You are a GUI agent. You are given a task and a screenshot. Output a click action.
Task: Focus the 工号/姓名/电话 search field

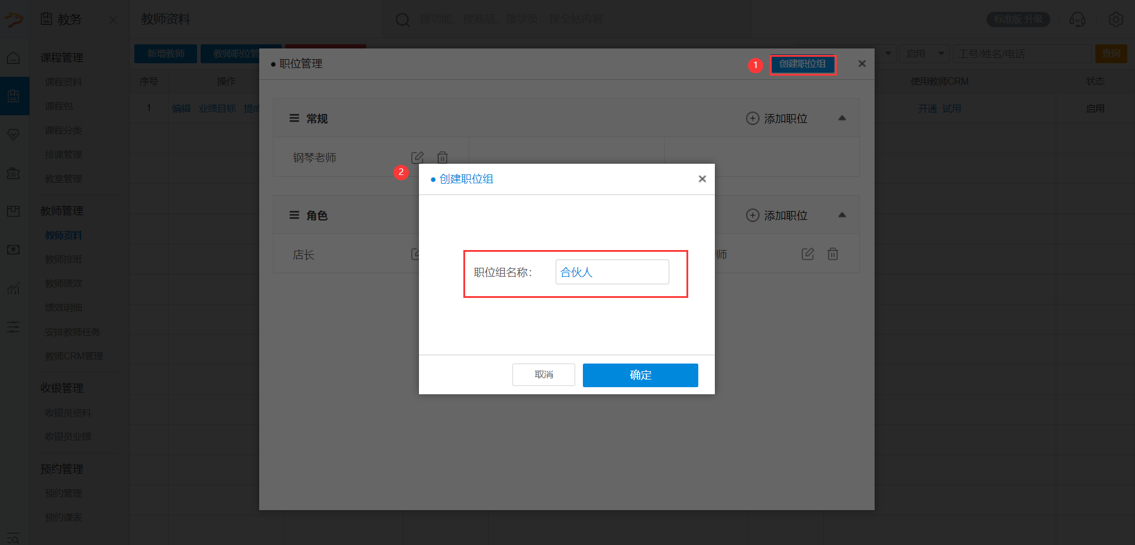[x=1021, y=54]
